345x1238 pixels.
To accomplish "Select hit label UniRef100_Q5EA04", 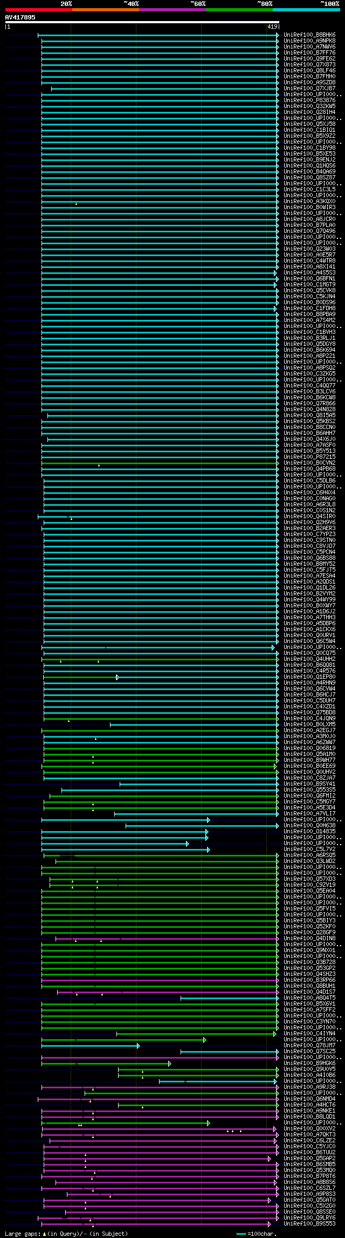I will tap(309, 891).
